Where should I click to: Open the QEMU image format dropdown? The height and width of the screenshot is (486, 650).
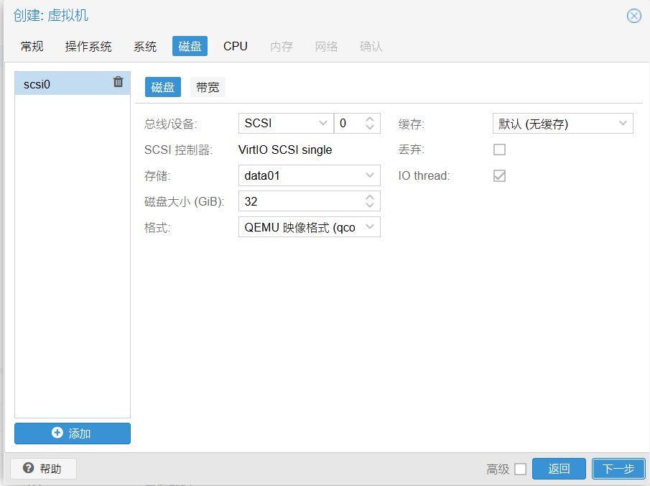(x=370, y=227)
